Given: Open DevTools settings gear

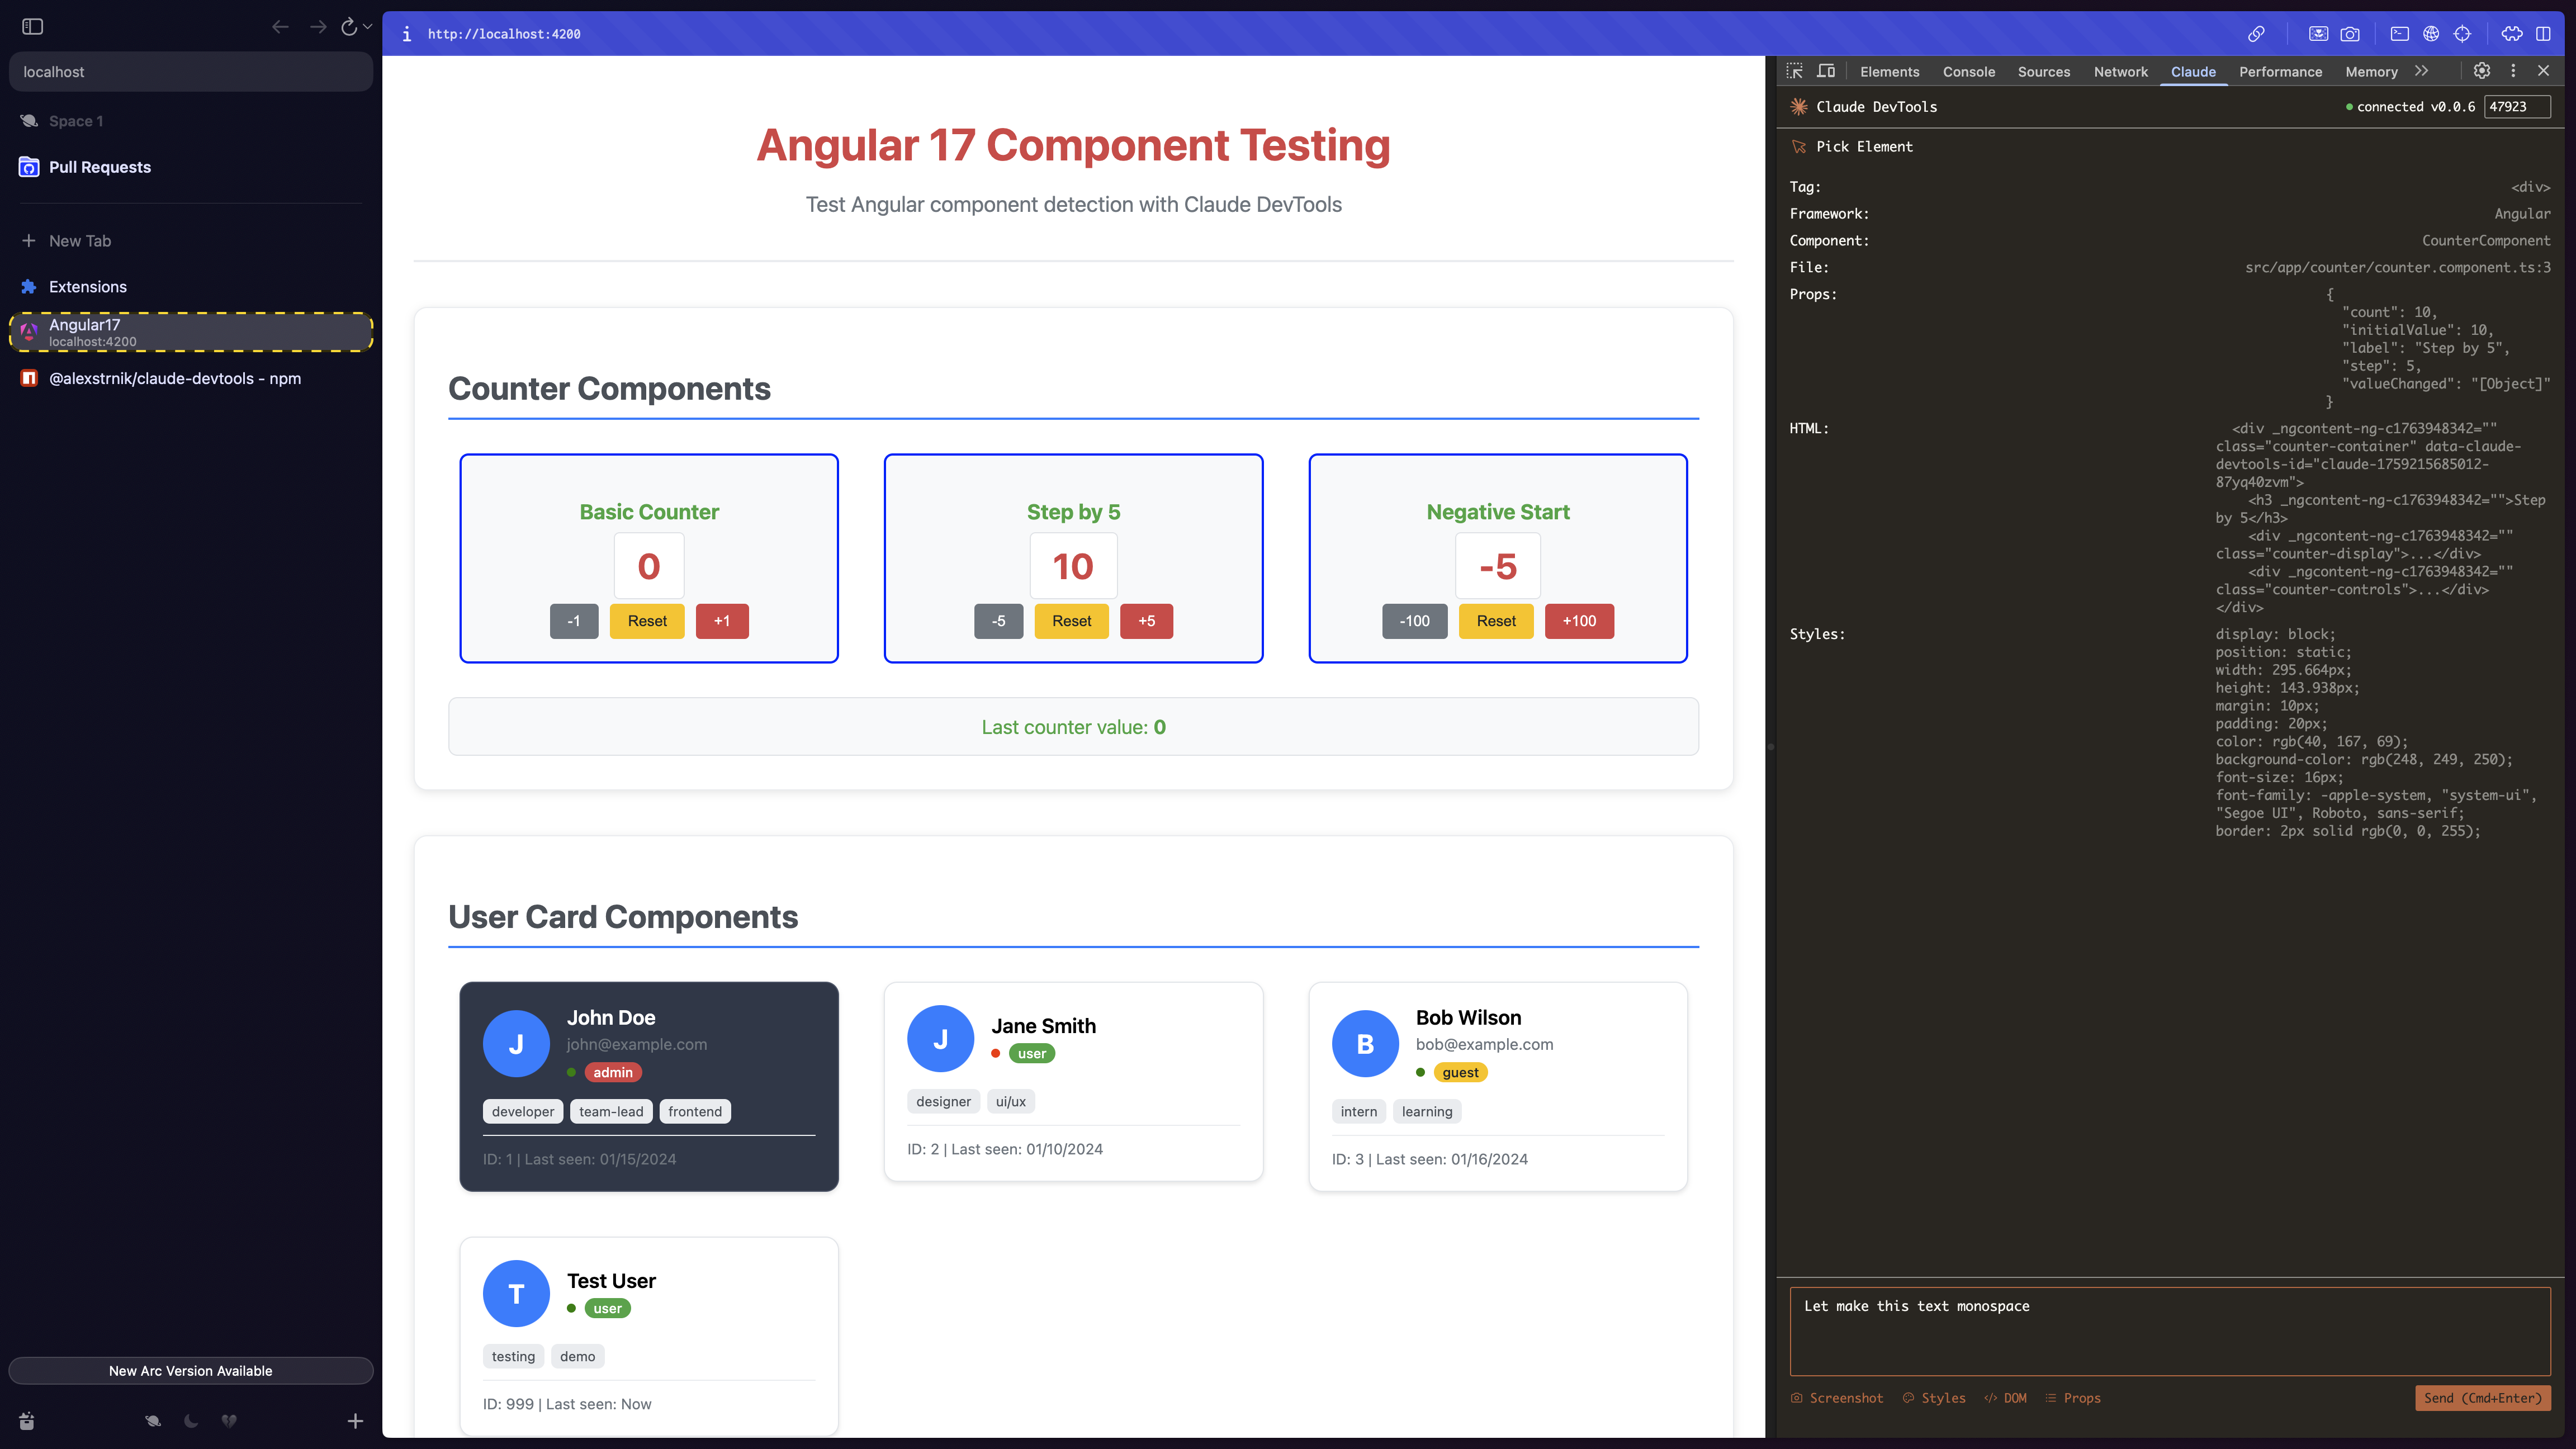Looking at the screenshot, I should tap(2482, 71).
